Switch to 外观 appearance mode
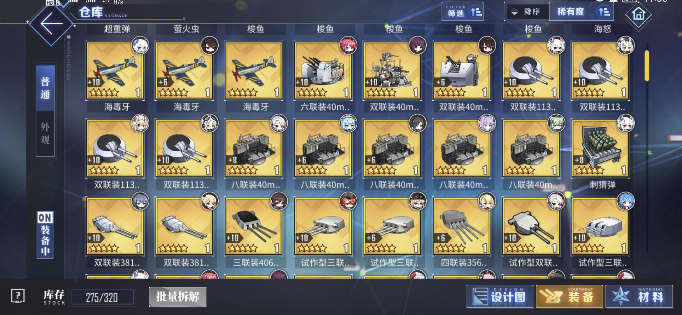Viewport: 682px width, 315px height. coord(45,134)
